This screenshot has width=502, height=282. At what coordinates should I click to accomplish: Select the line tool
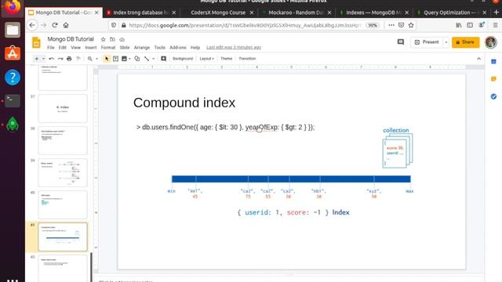point(147,59)
